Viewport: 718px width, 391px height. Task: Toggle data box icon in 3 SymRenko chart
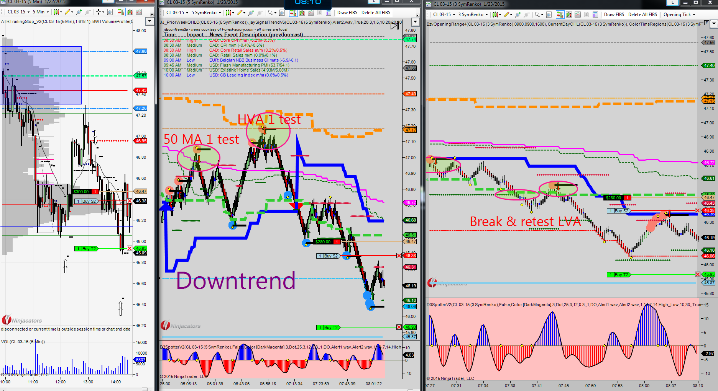(569, 15)
